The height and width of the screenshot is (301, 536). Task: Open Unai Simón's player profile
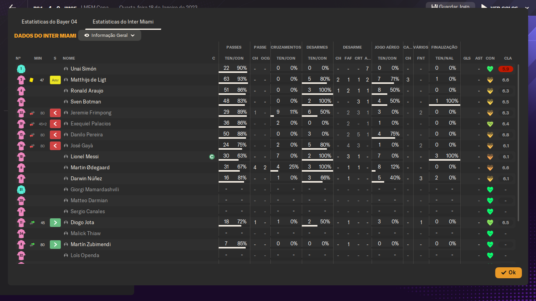click(84, 69)
